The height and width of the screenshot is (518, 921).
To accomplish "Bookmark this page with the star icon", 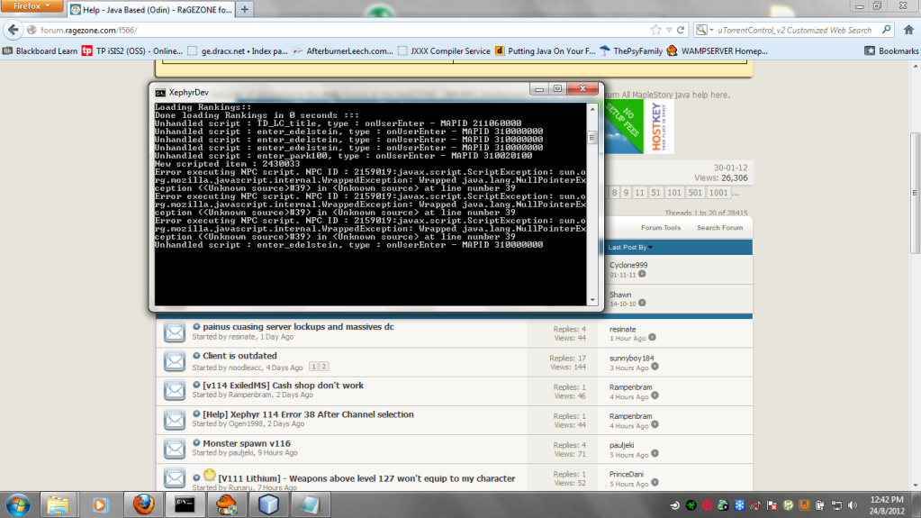I will [655, 30].
